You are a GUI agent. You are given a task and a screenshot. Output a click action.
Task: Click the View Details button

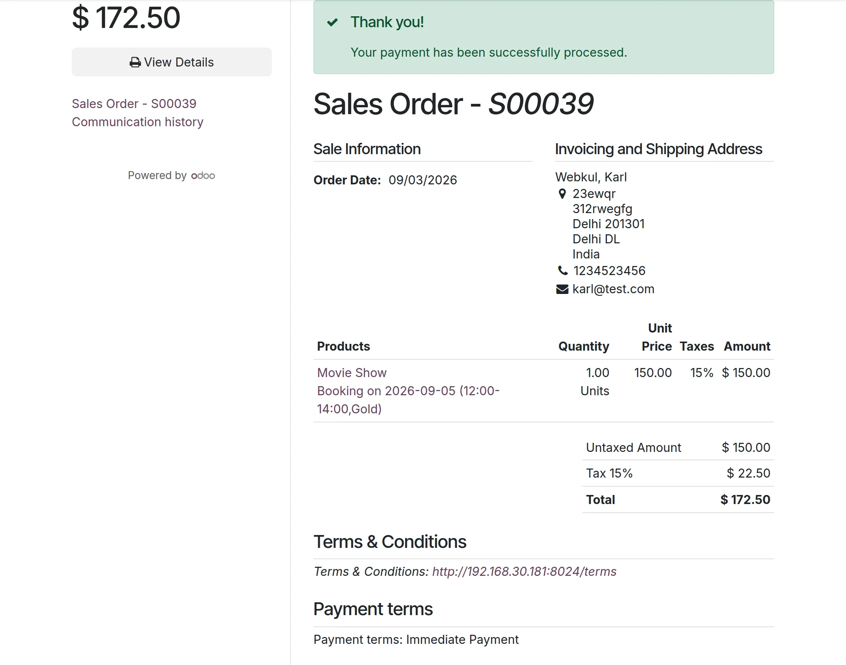pos(171,62)
